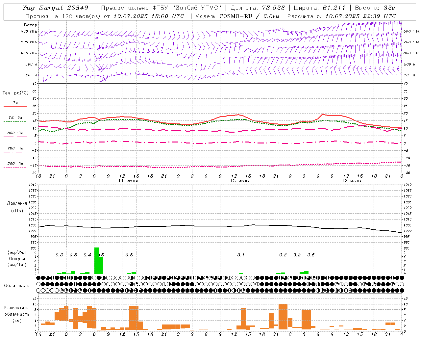This screenshot has height=337, width=421.
Task: Select the Рассчитано: 10.07.2025 22:39 UTC timestamp
Action: point(341,16)
